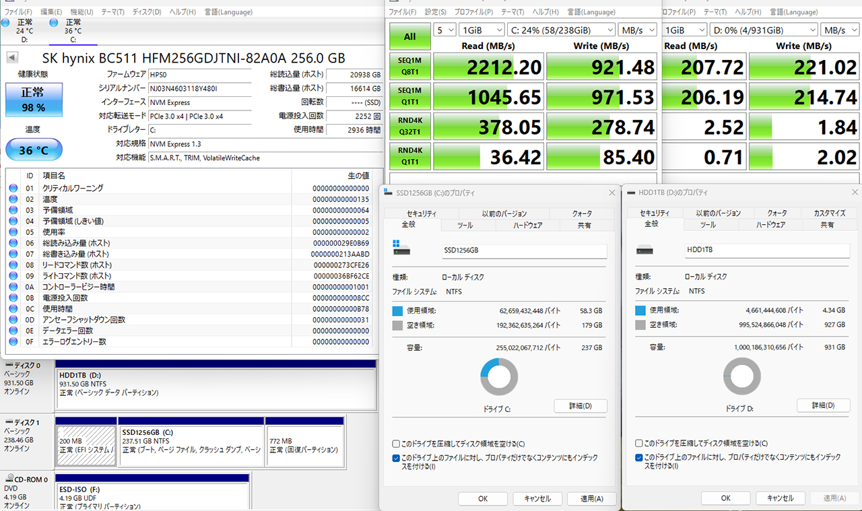The height and width of the screenshot is (511, 862).
Task: Click 詳細(D) button in C: properties
Action: (581, 406)
